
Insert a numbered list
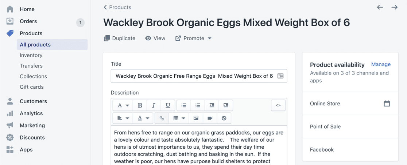pyautogui.click(x=198, y=105)
